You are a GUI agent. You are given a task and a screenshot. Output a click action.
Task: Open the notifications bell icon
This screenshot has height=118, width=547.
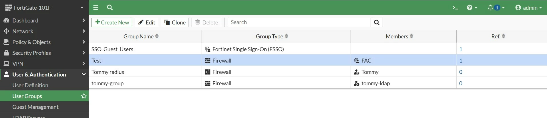click(496, 8)
